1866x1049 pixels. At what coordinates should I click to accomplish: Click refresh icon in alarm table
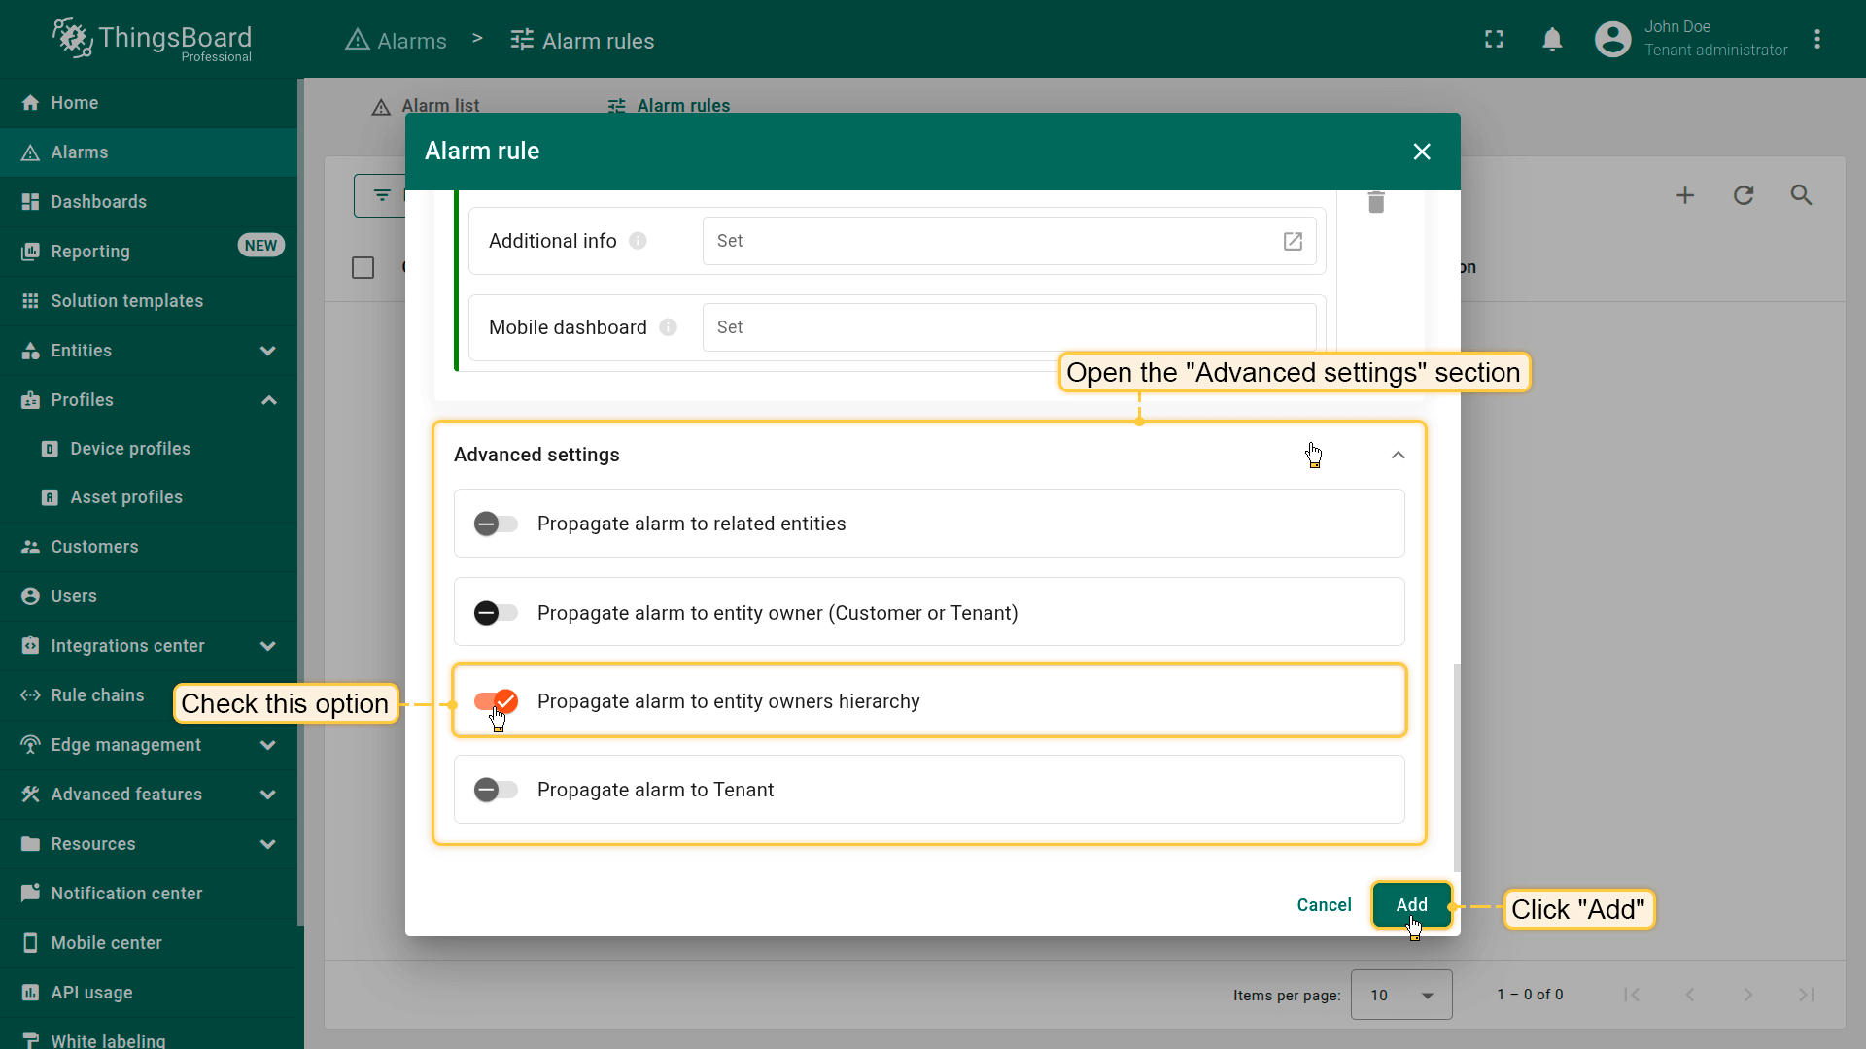[1744, 195]
